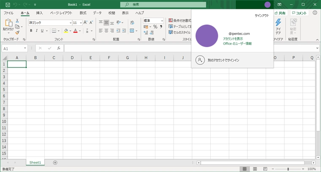Click the 共有 share button
This screenshot has width=321, height=172.
coord(280,13)
